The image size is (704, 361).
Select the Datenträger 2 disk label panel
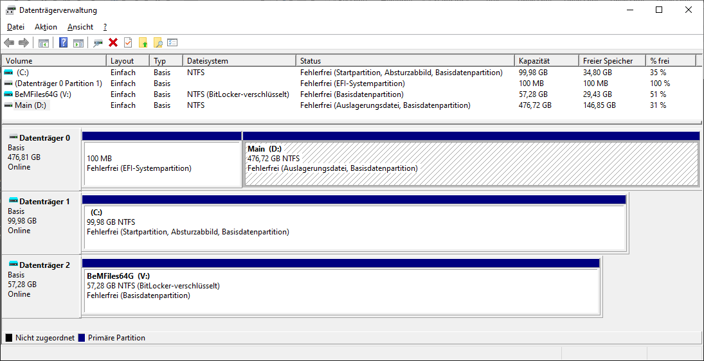pyautogui.click(x=41, y=286)
